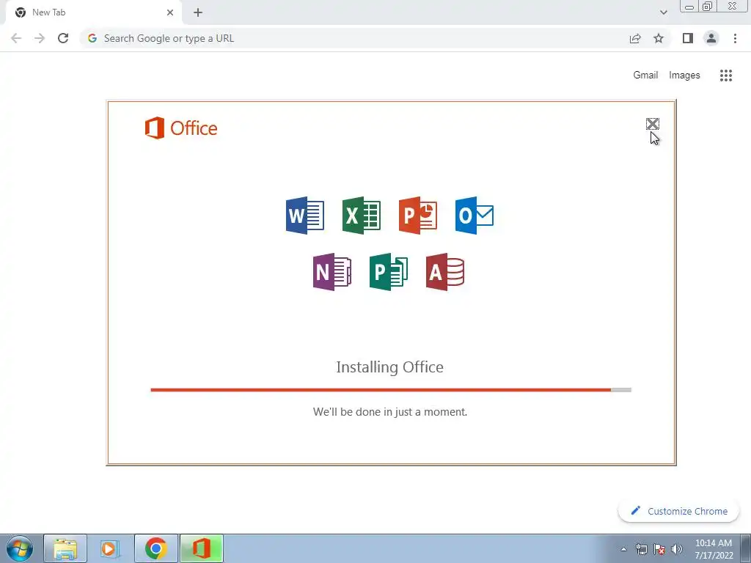Click the OneNote icon in Office installer

[332, 272]
